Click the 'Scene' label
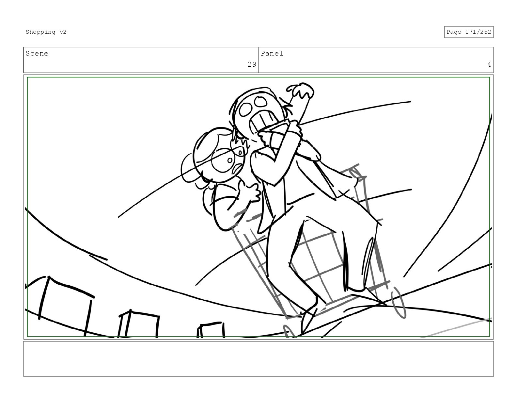 tap(37, 54)
